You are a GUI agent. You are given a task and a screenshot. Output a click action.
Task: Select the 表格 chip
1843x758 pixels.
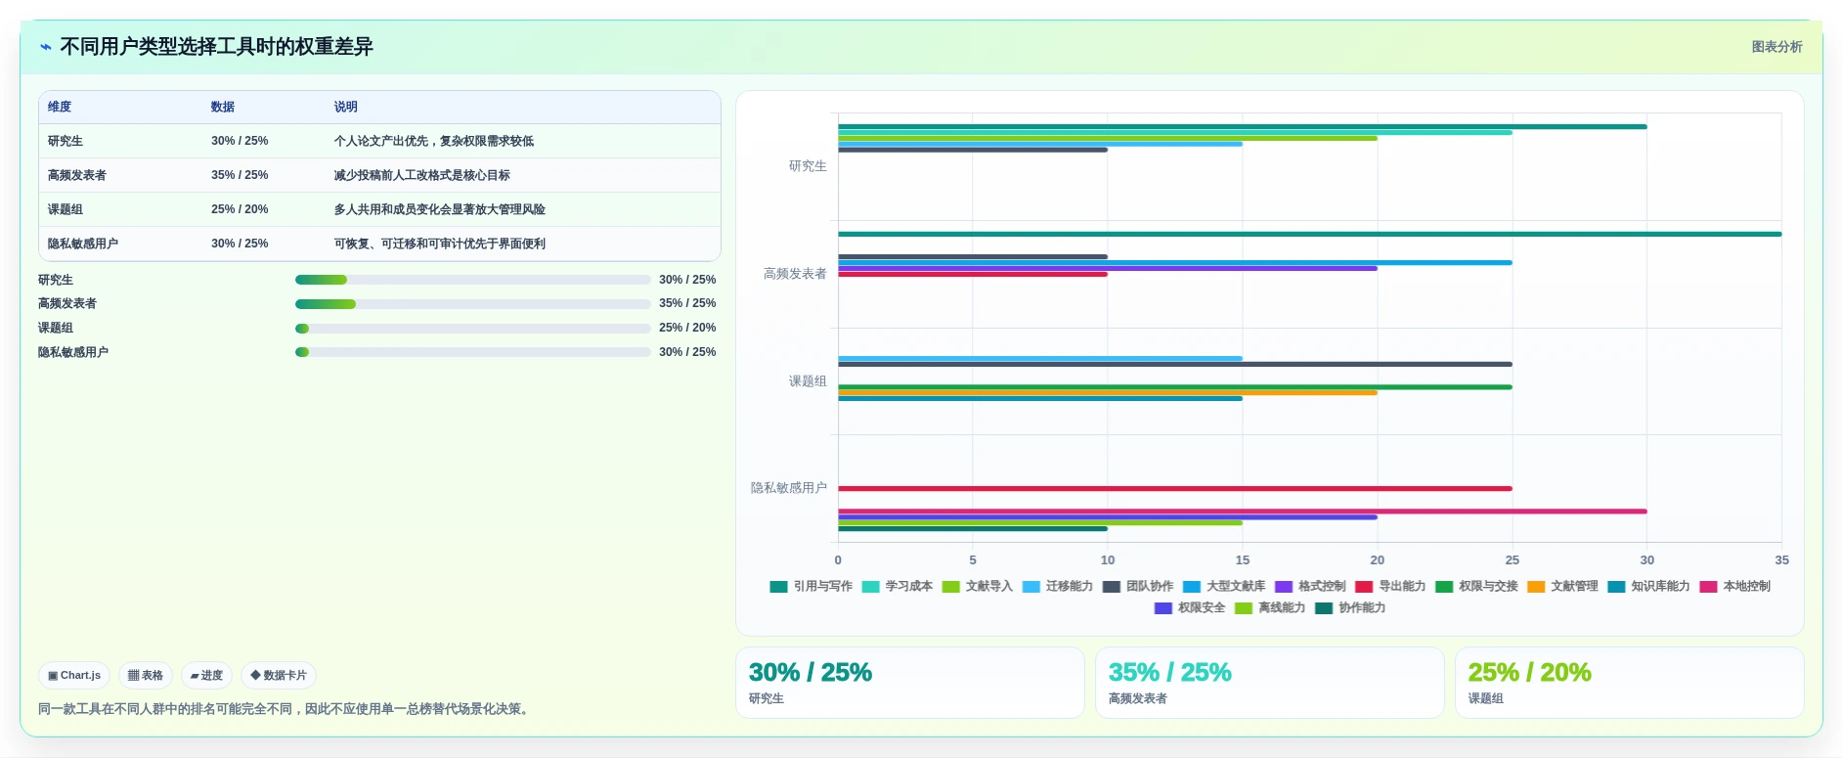[146, 675]
